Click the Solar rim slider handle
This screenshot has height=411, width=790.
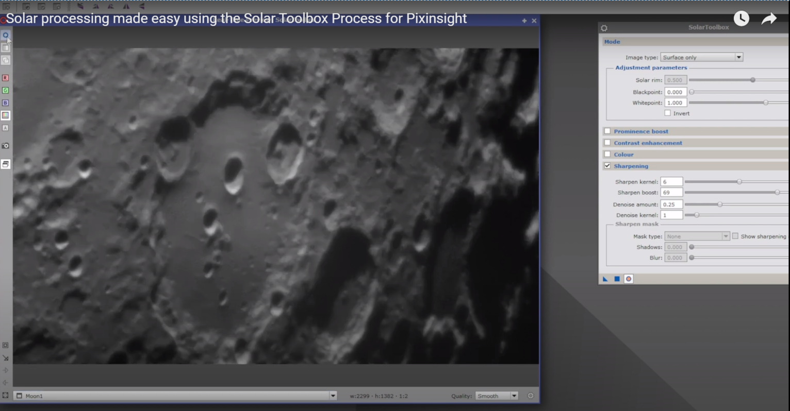pos(753,80)
